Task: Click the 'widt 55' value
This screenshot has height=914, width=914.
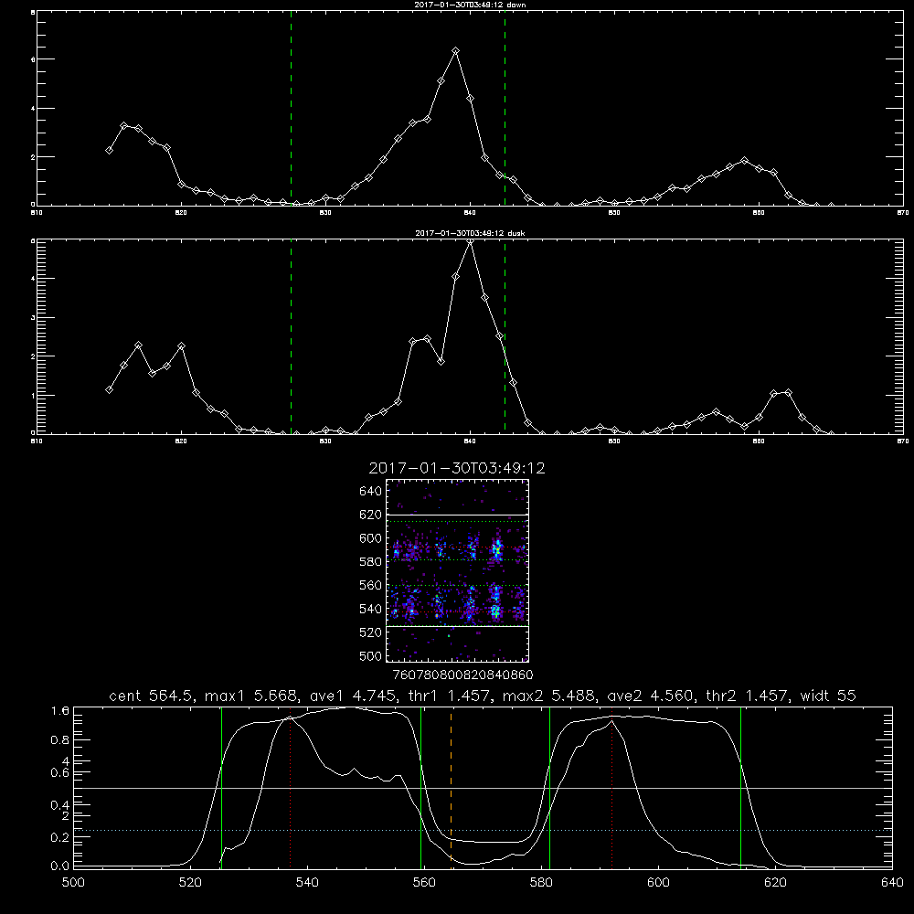Action: (x=828, y=696)
